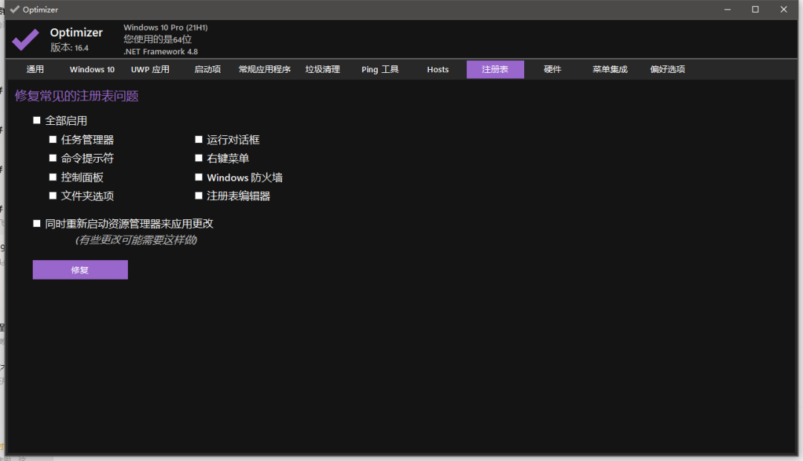Select the Windows 防火墙 checkbox
Viewport: 803px width, 461px height.
199,177
